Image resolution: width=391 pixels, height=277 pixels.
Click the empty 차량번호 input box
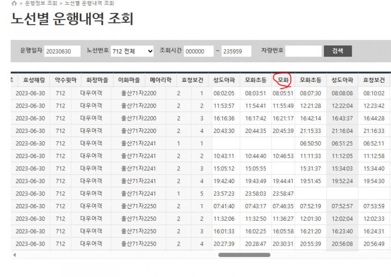[x=303, y=51]
